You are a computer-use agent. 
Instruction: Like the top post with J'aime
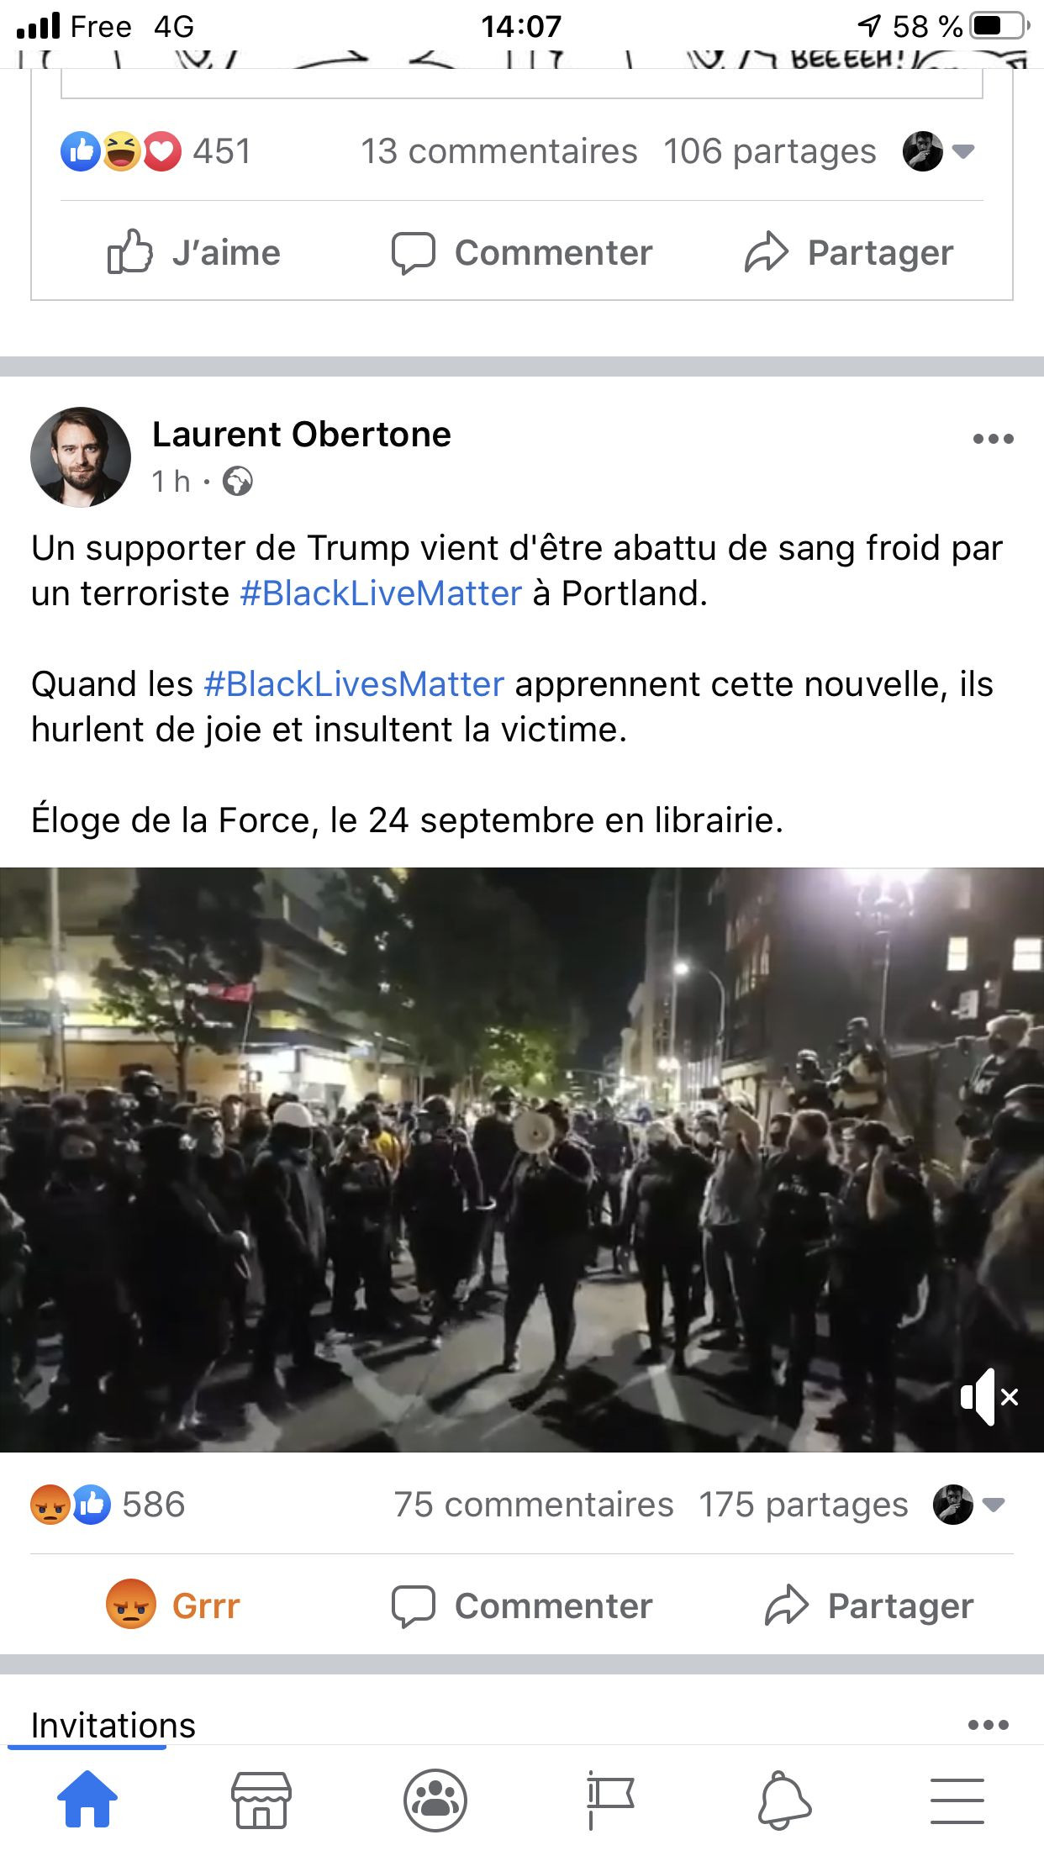[x=194, y=252]
